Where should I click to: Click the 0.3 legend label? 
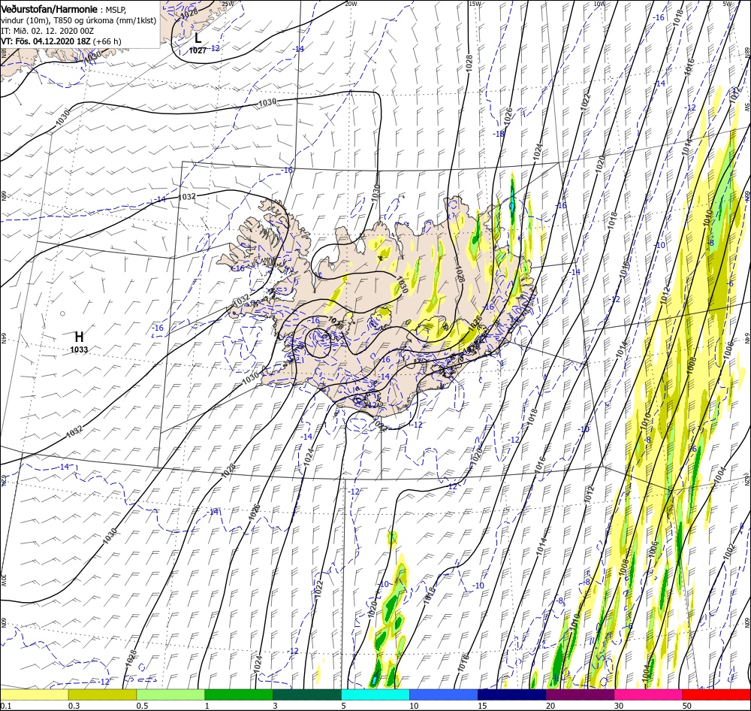(x=74, y=706)
